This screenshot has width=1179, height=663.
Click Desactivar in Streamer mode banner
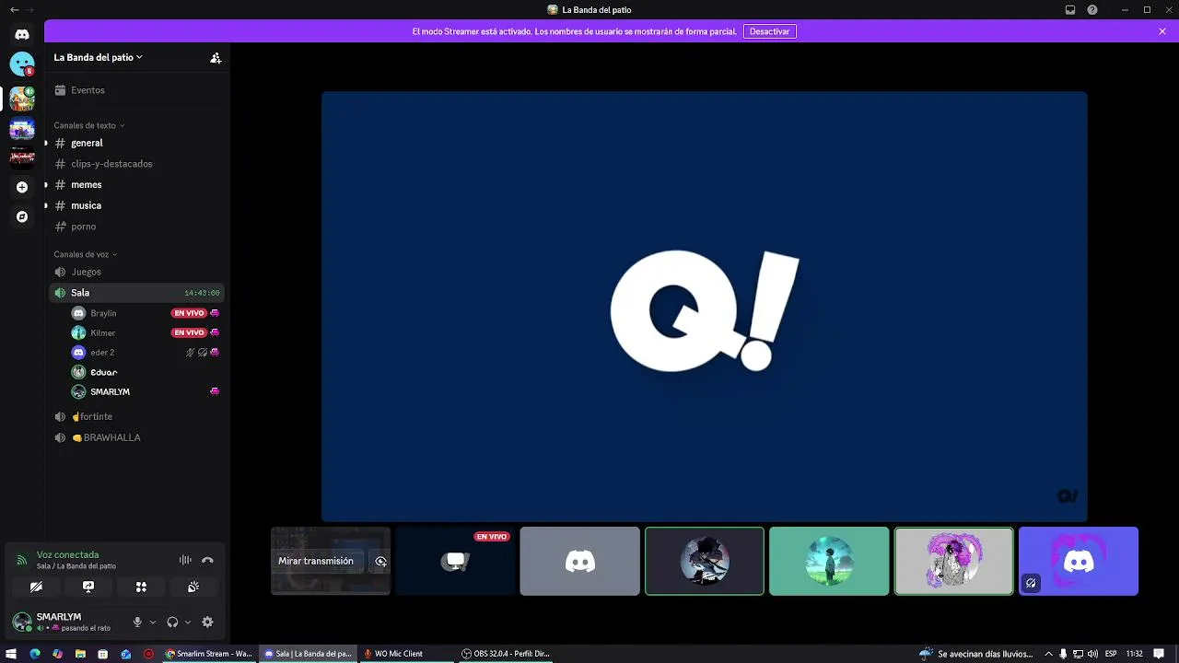click(x=769, y=31)
